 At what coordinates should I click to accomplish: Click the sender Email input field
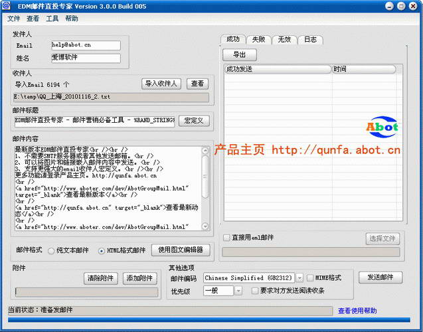click(x=86, y=45)
